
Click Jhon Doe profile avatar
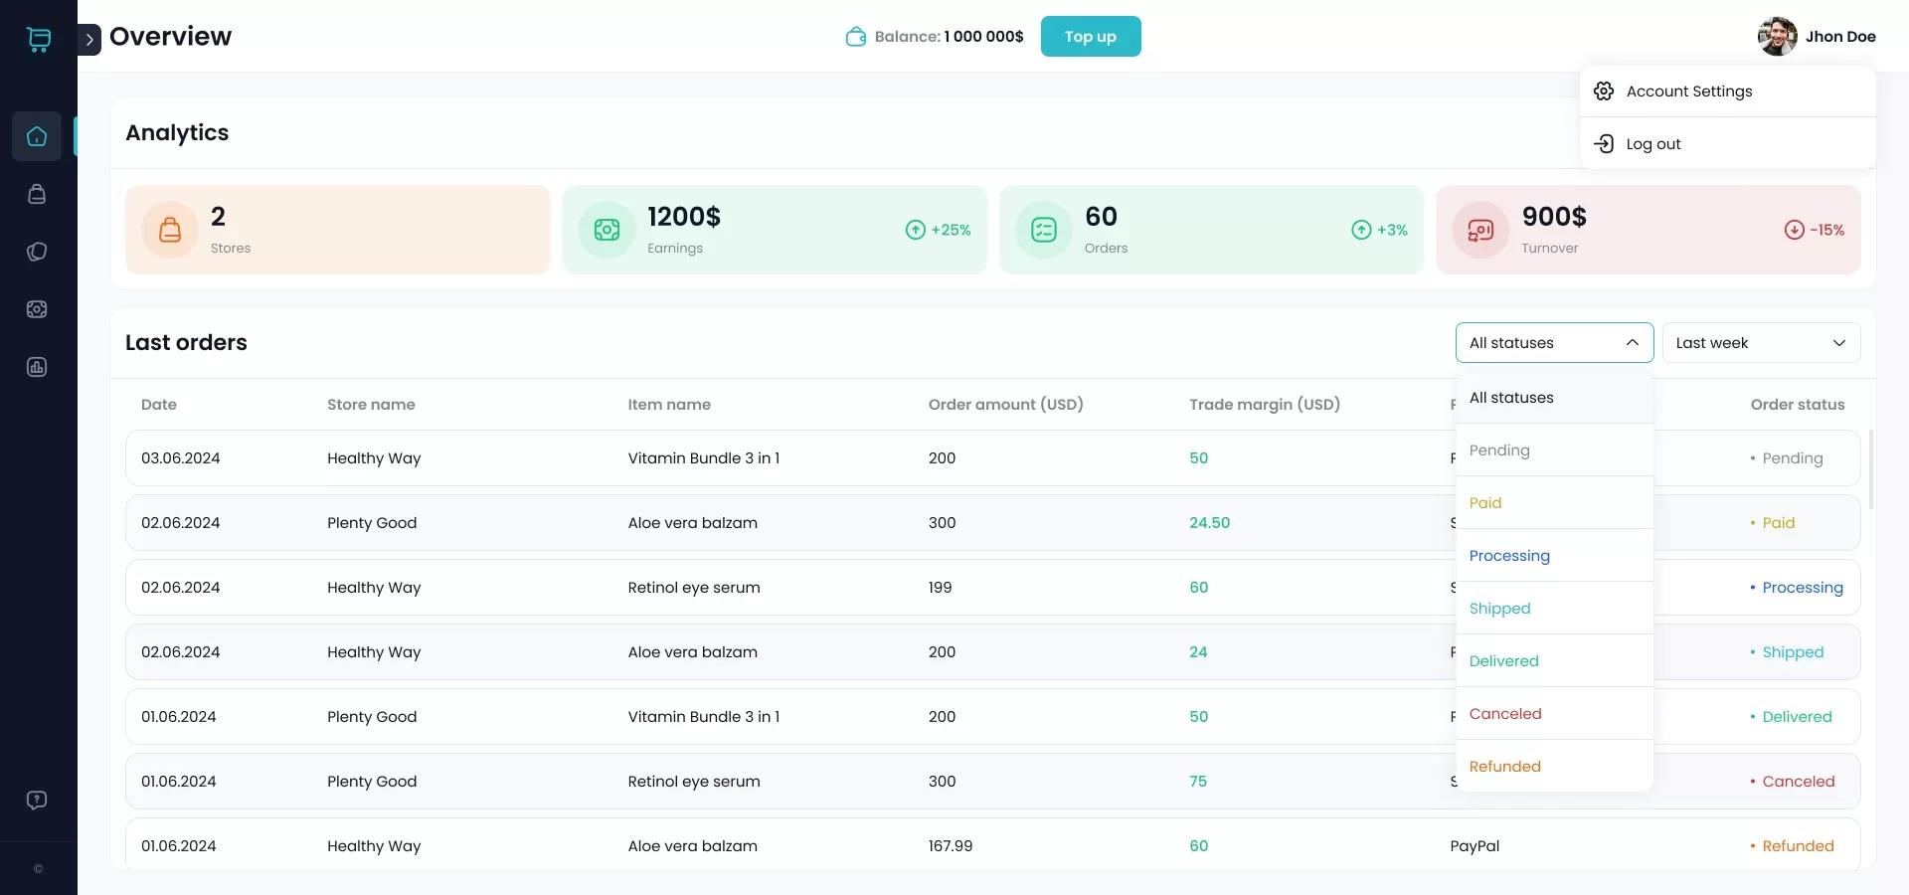(1777, 37)
